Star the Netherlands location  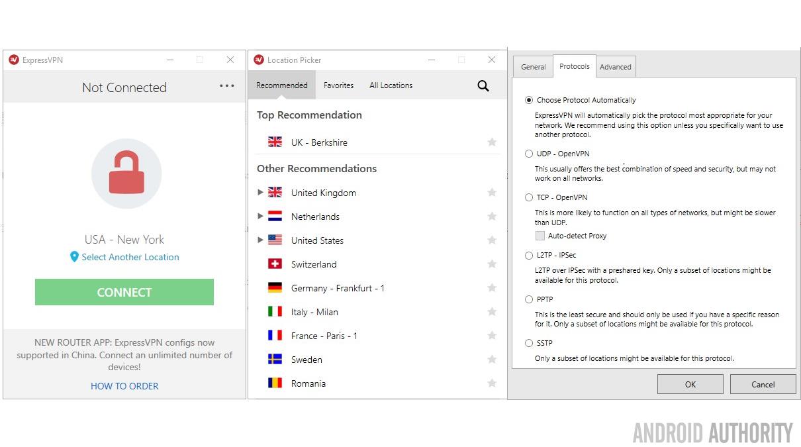click(492, 216)
